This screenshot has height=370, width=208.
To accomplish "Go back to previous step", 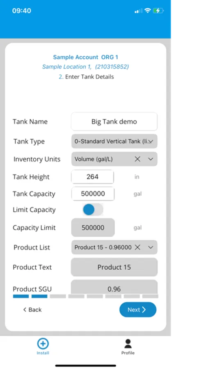I will (x=32, y=310).
